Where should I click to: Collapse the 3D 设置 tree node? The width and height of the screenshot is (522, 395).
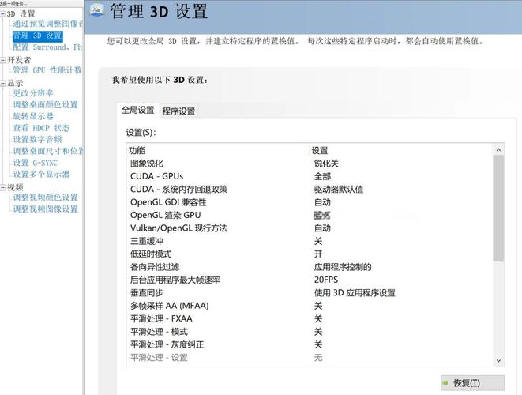click(x=3, y=14)
